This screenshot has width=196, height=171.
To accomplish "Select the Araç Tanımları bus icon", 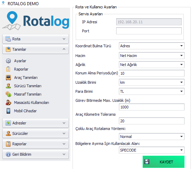I will (8, 78).
